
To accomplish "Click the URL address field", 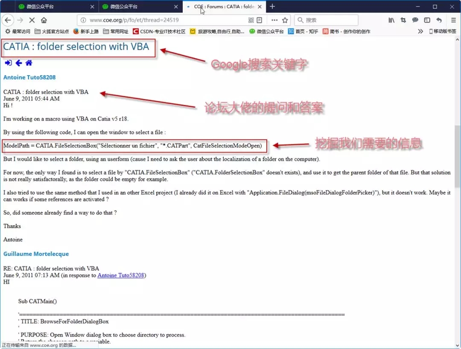I will coord(168,20).
